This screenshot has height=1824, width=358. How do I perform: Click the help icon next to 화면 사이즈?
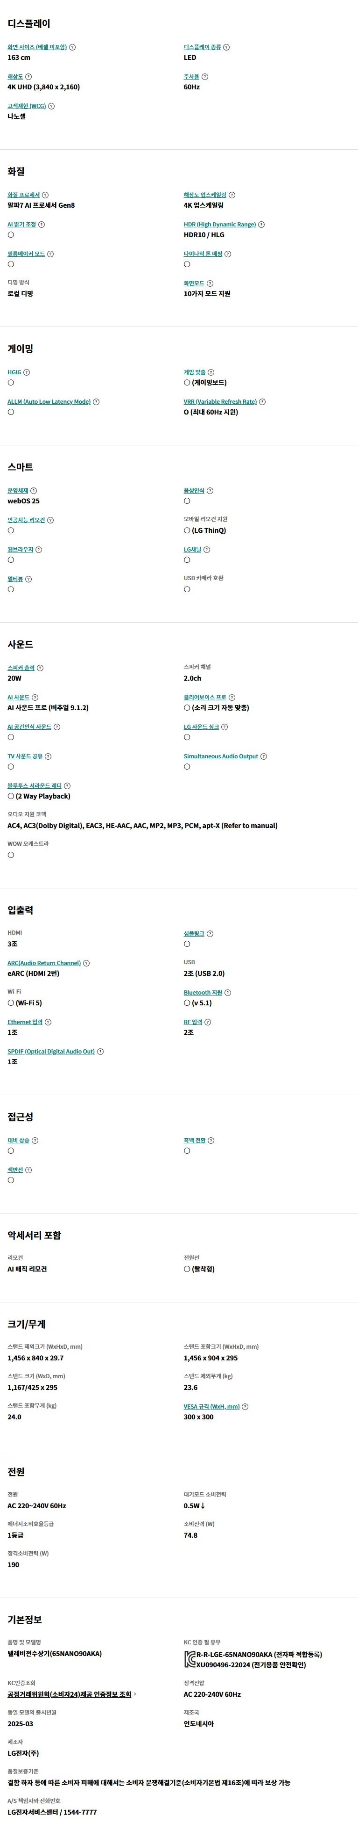point(73,47)
